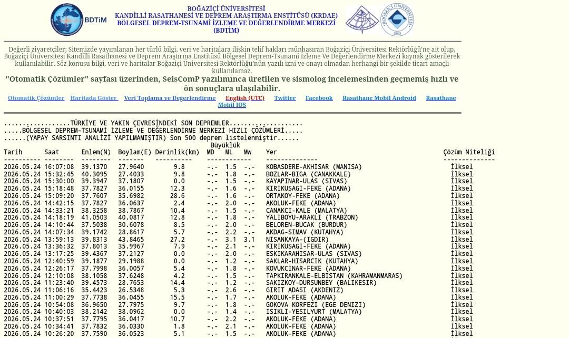Click the NISANKAYA-(IGDIR) earthquake entry
This screenshot has width=569, height=338.
point(297,240)
